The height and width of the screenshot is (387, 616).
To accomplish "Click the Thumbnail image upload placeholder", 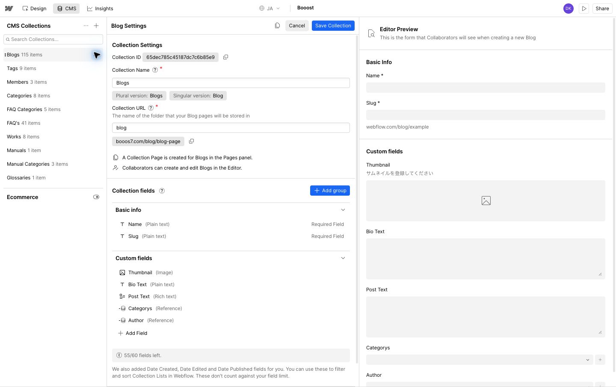I will click(x=486, y=201).
